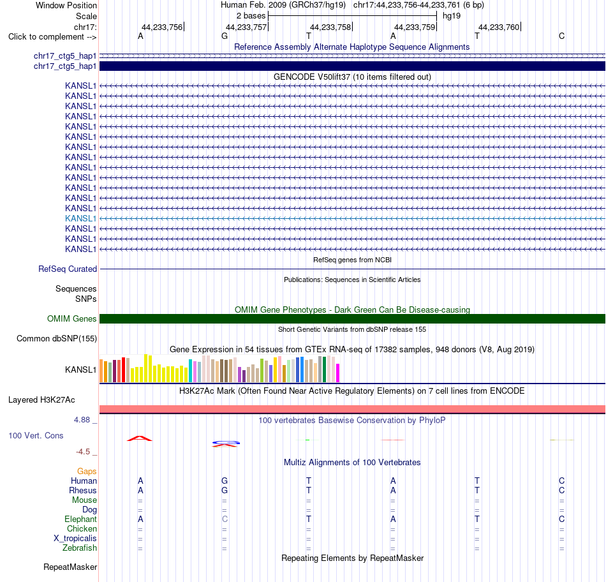606x582 pixels.
Task: Click the KANSL1 label beside GTEx bar chart
Action: (x=80, y=369)
